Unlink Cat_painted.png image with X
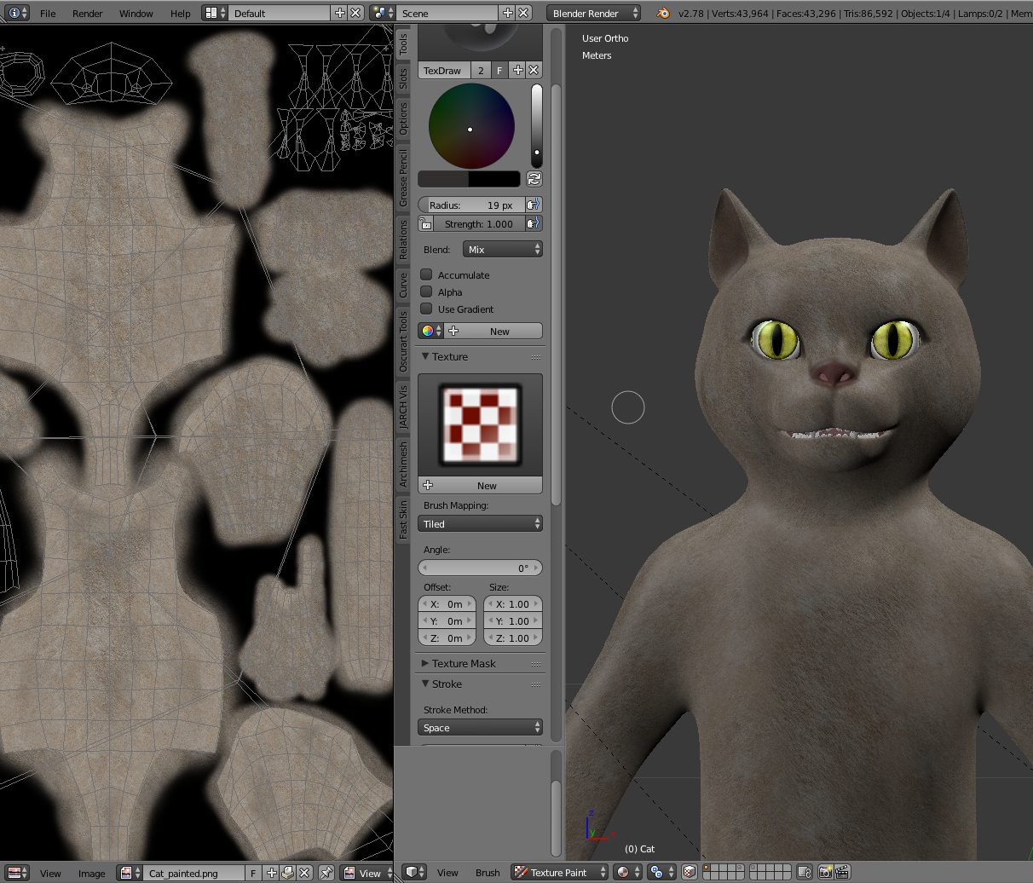Image resolution: width=1033 pixels, height=883 pixels. 303,873
